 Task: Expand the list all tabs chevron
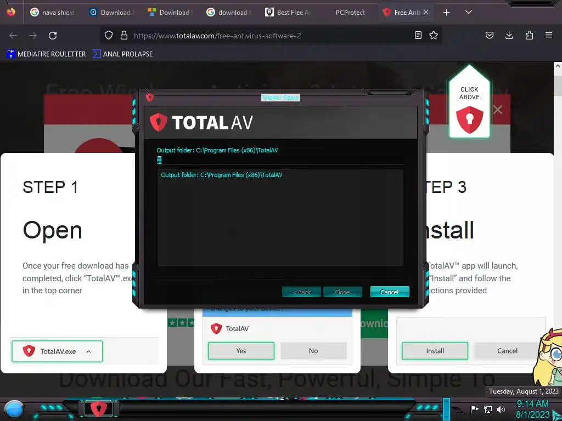[469, 12]
